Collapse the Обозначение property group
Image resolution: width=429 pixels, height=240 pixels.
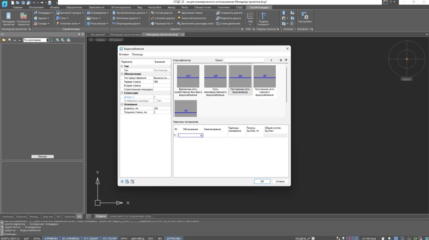coord(122,74)
